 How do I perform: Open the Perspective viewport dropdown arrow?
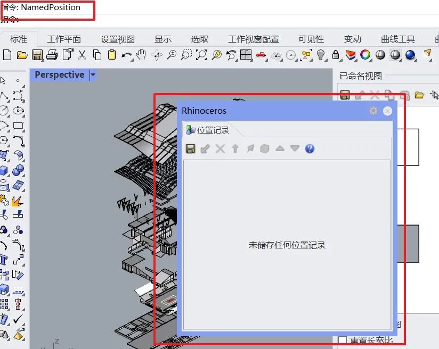pyautogui.click(x=93, y=74)
